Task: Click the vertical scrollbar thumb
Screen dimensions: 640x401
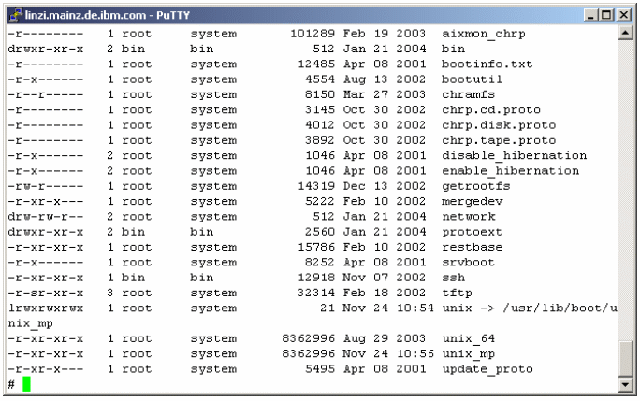Action: 625,359
